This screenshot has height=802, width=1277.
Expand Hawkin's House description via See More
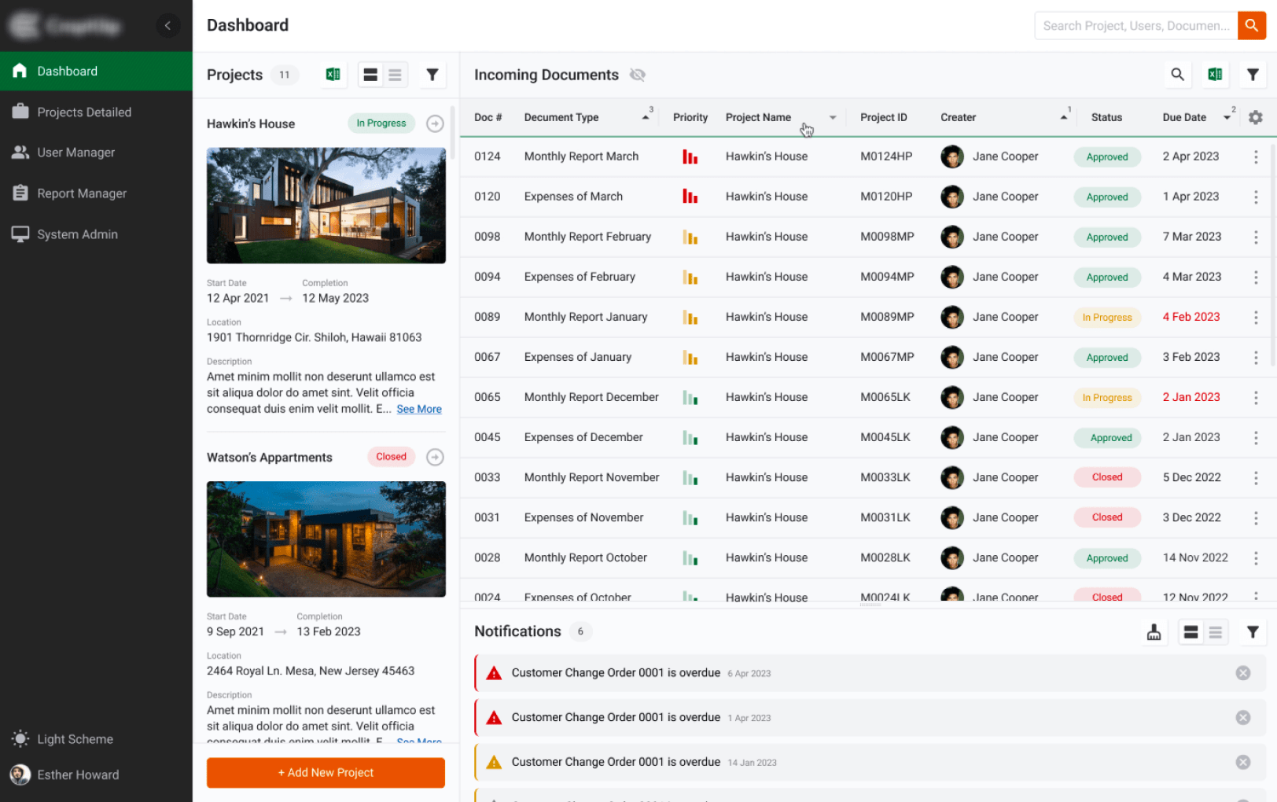[x=418, y=409]
